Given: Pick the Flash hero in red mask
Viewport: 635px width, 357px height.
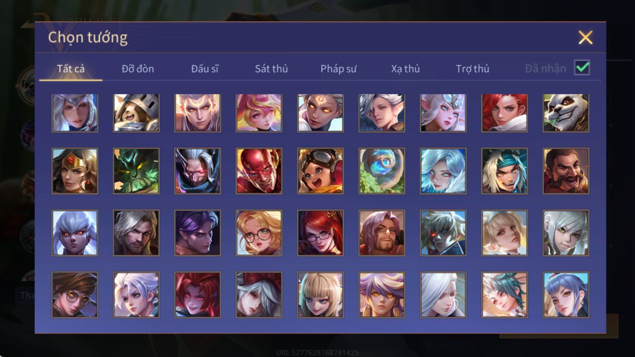Looking at the screenshot, I should click(259, 171).
